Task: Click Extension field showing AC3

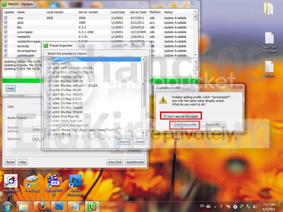Action: point(37,139)
